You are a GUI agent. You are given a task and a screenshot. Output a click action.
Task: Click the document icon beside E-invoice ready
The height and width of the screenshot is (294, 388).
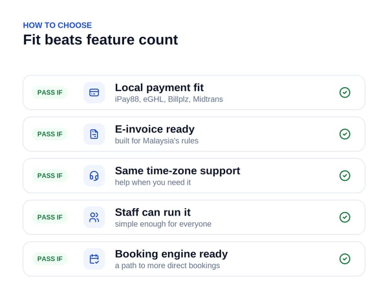(94, 134)
